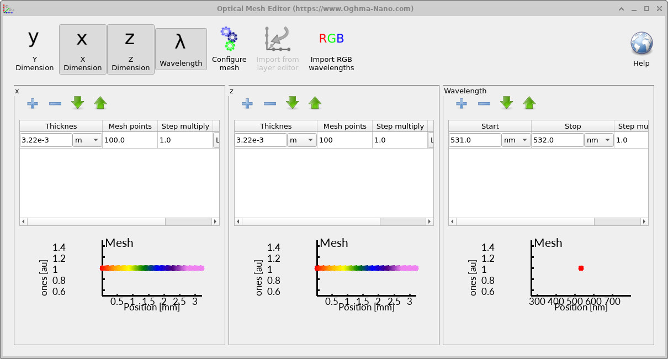
Task: Move the wavelength segment down using green arrow
Action: pos(506,103)
